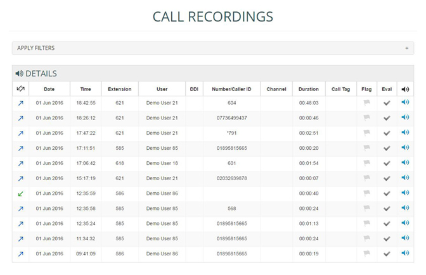Play recording for 11:34:32 call
This screenshot has width=426, height=275.
[x=405, y=238]
